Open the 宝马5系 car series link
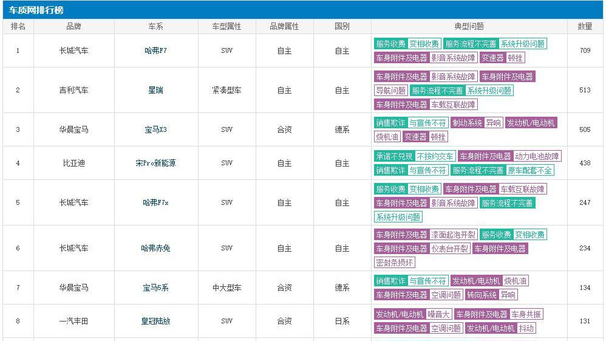The image size is (606, 341). pyautogui.click(x=155, y=288)
